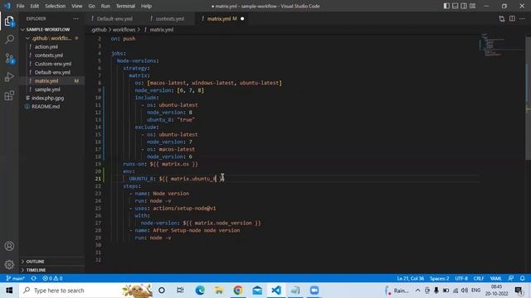
Task: Click matrix.yml breadcrumb segment
Action: click(x=161, y=30)
